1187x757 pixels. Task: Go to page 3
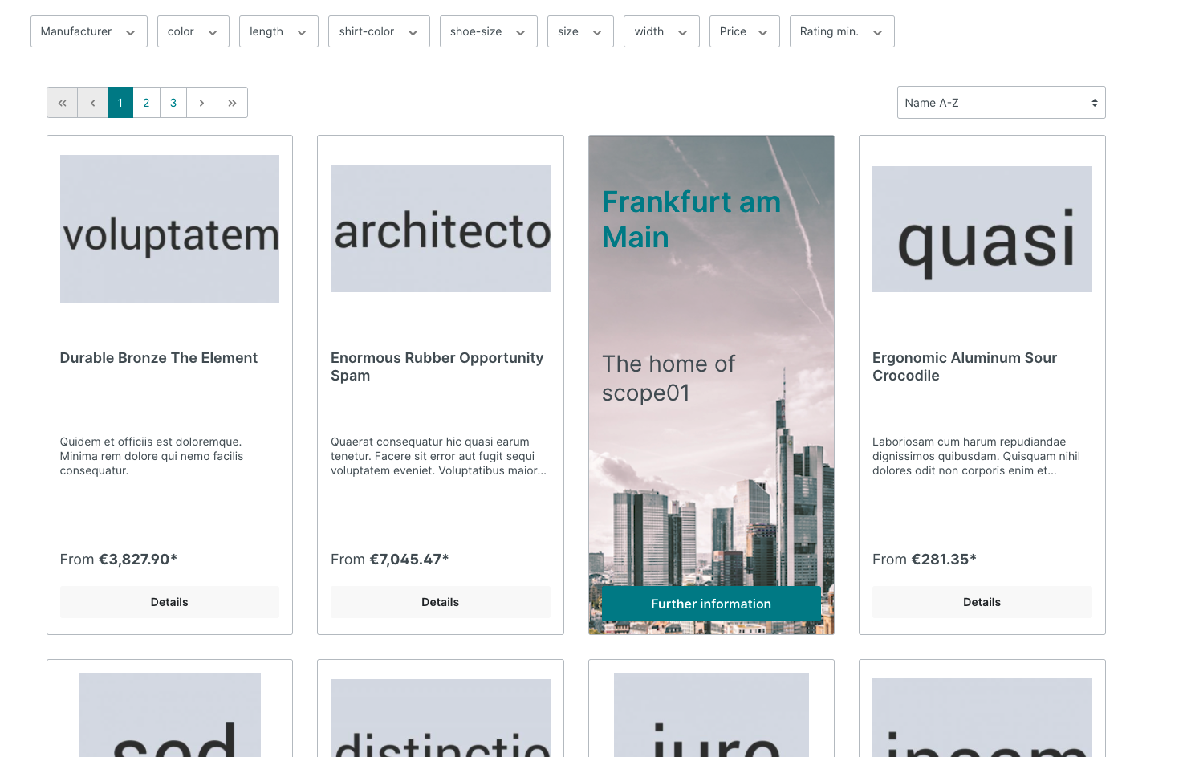click(173, 103)
